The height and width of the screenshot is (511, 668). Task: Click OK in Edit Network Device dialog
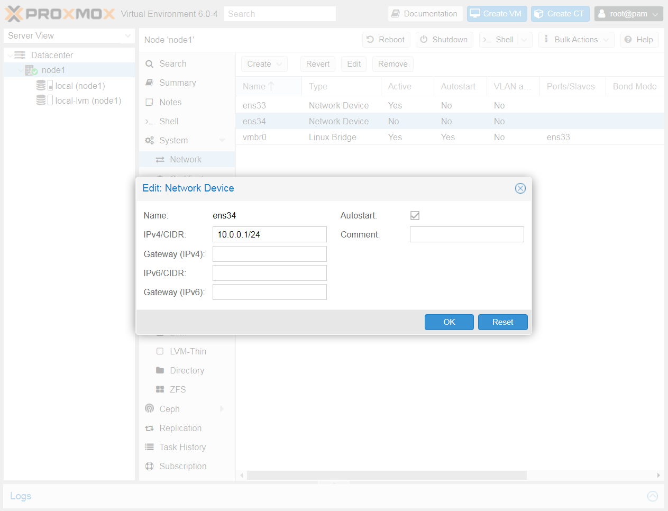click(449, 322)
